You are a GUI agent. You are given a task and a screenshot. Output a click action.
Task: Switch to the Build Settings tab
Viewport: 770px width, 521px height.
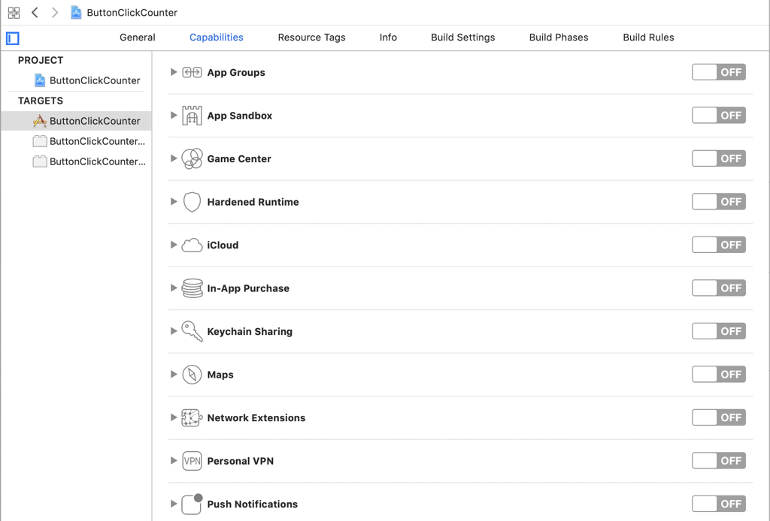(x=462, y=38)
